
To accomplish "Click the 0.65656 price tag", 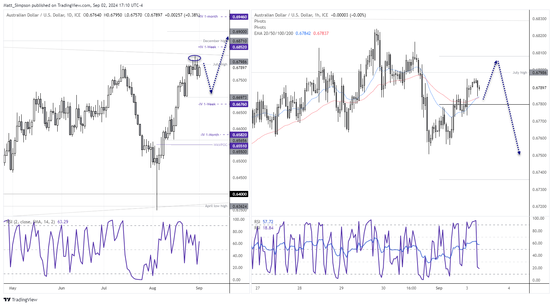I will (240, 141).
